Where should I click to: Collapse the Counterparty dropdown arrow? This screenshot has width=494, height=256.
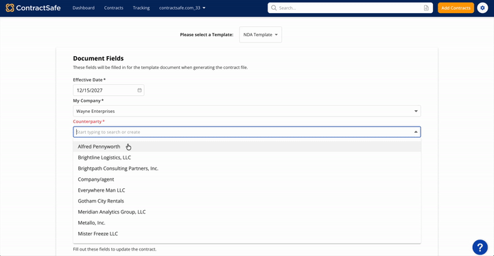point(416,132)
